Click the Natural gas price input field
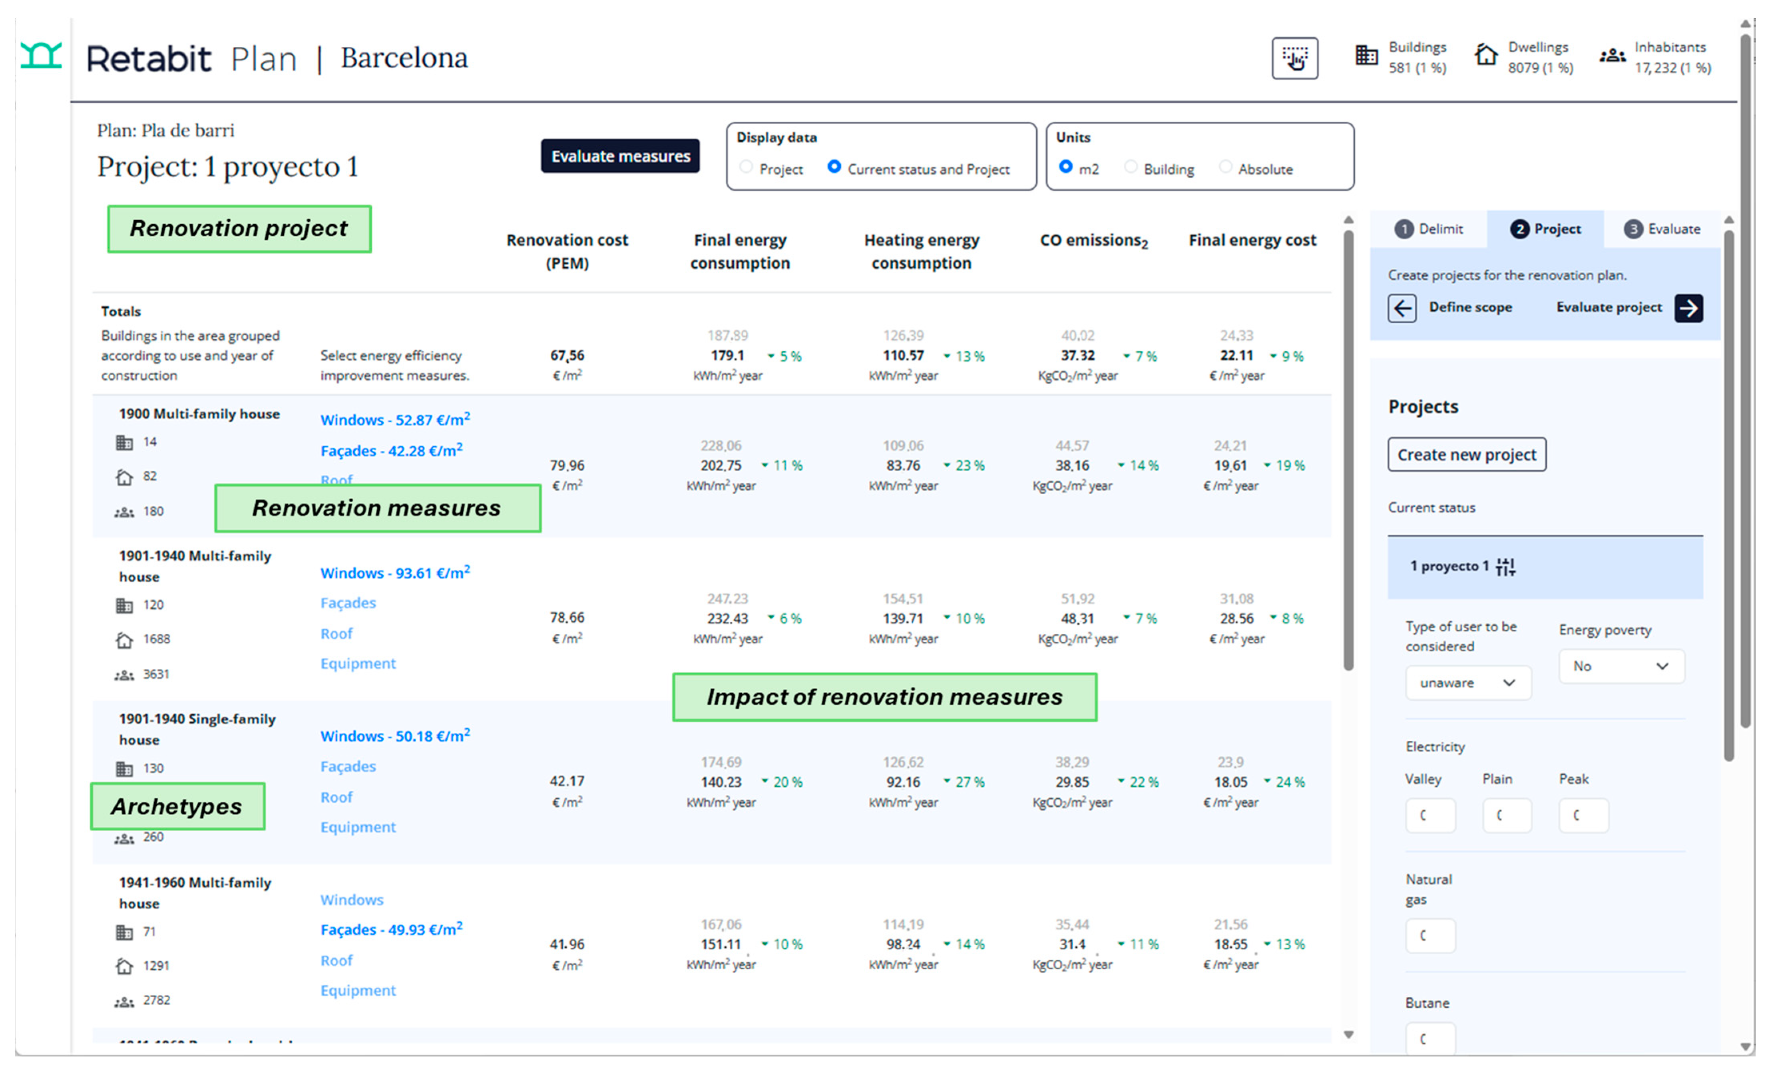The height and width of the screenshot is (1070, 1766). click(1430, 935)
